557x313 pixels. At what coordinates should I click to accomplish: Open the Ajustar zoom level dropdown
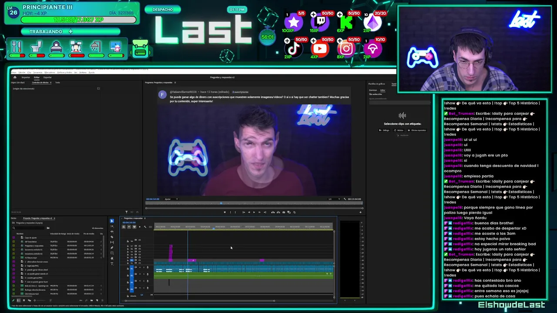(x=171, y=199)
